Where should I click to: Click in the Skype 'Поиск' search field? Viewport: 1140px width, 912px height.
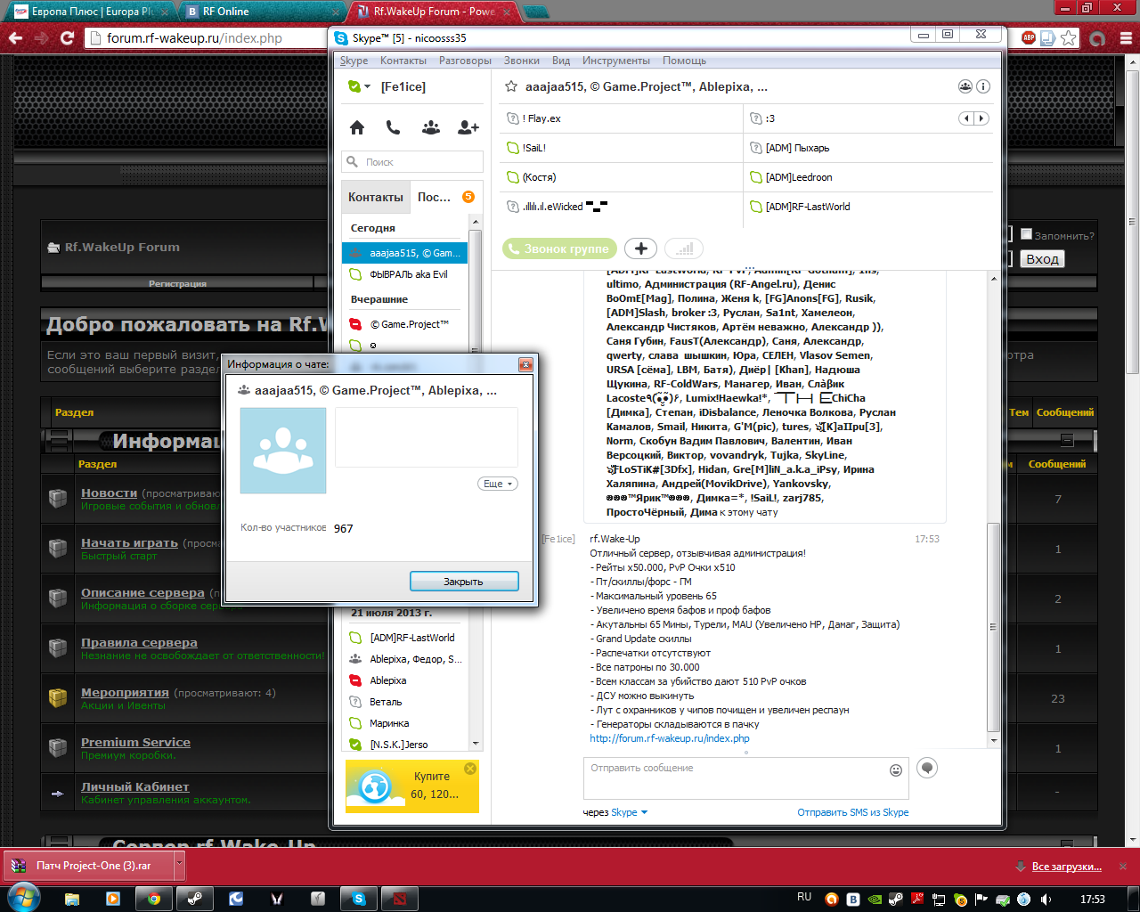(x=412, y=161)
